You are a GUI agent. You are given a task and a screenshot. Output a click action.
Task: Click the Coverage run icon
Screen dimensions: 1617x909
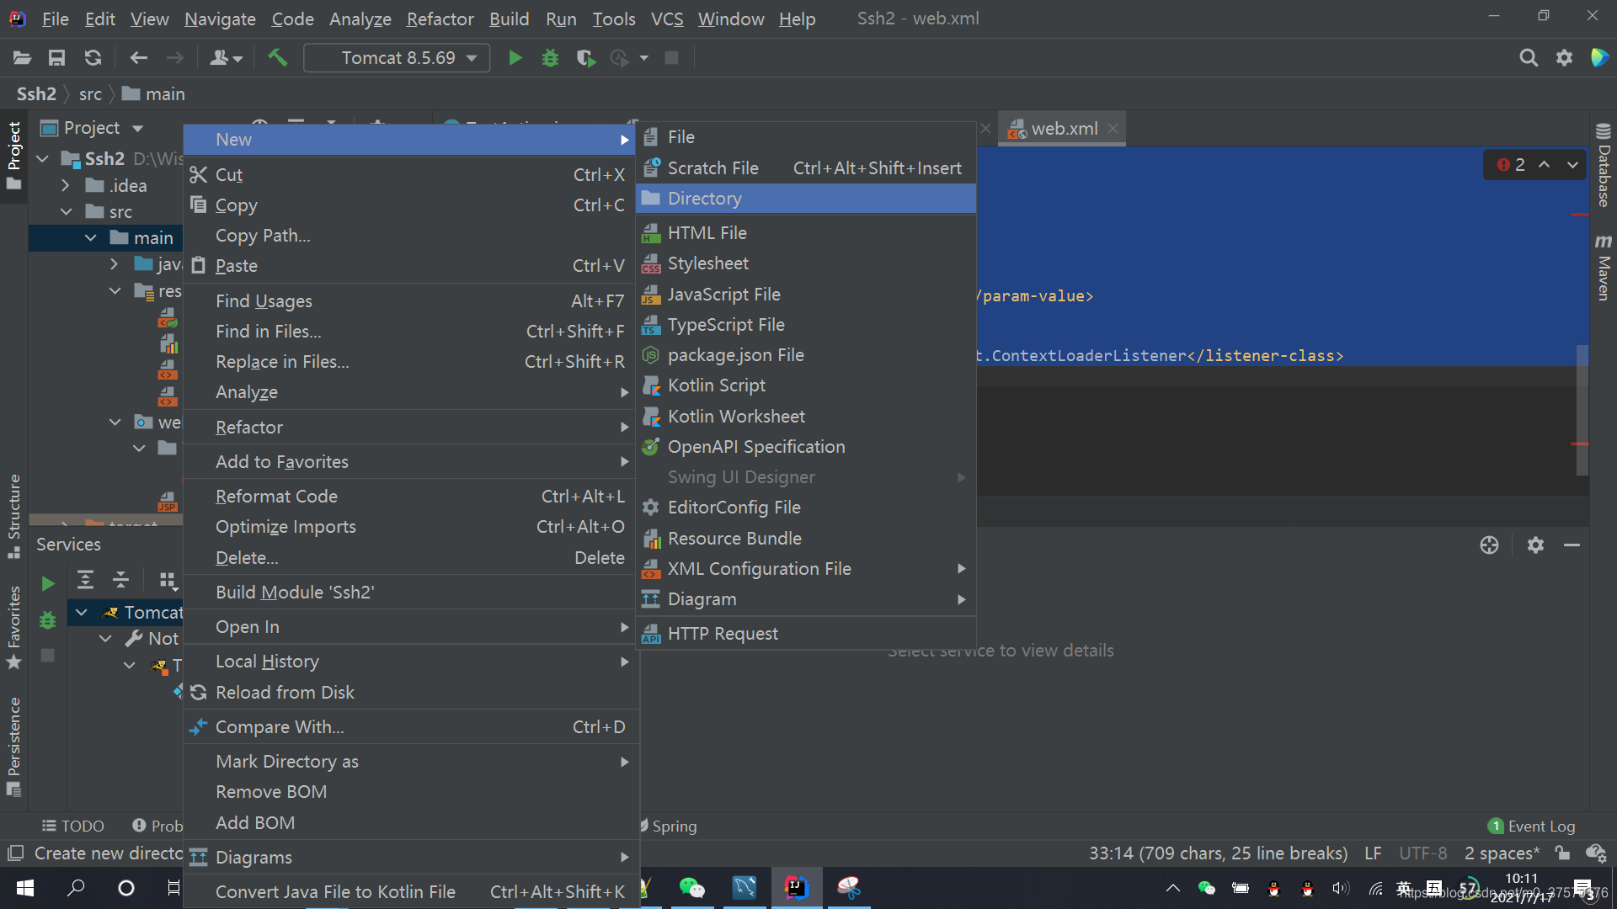[x=585, y=56]
